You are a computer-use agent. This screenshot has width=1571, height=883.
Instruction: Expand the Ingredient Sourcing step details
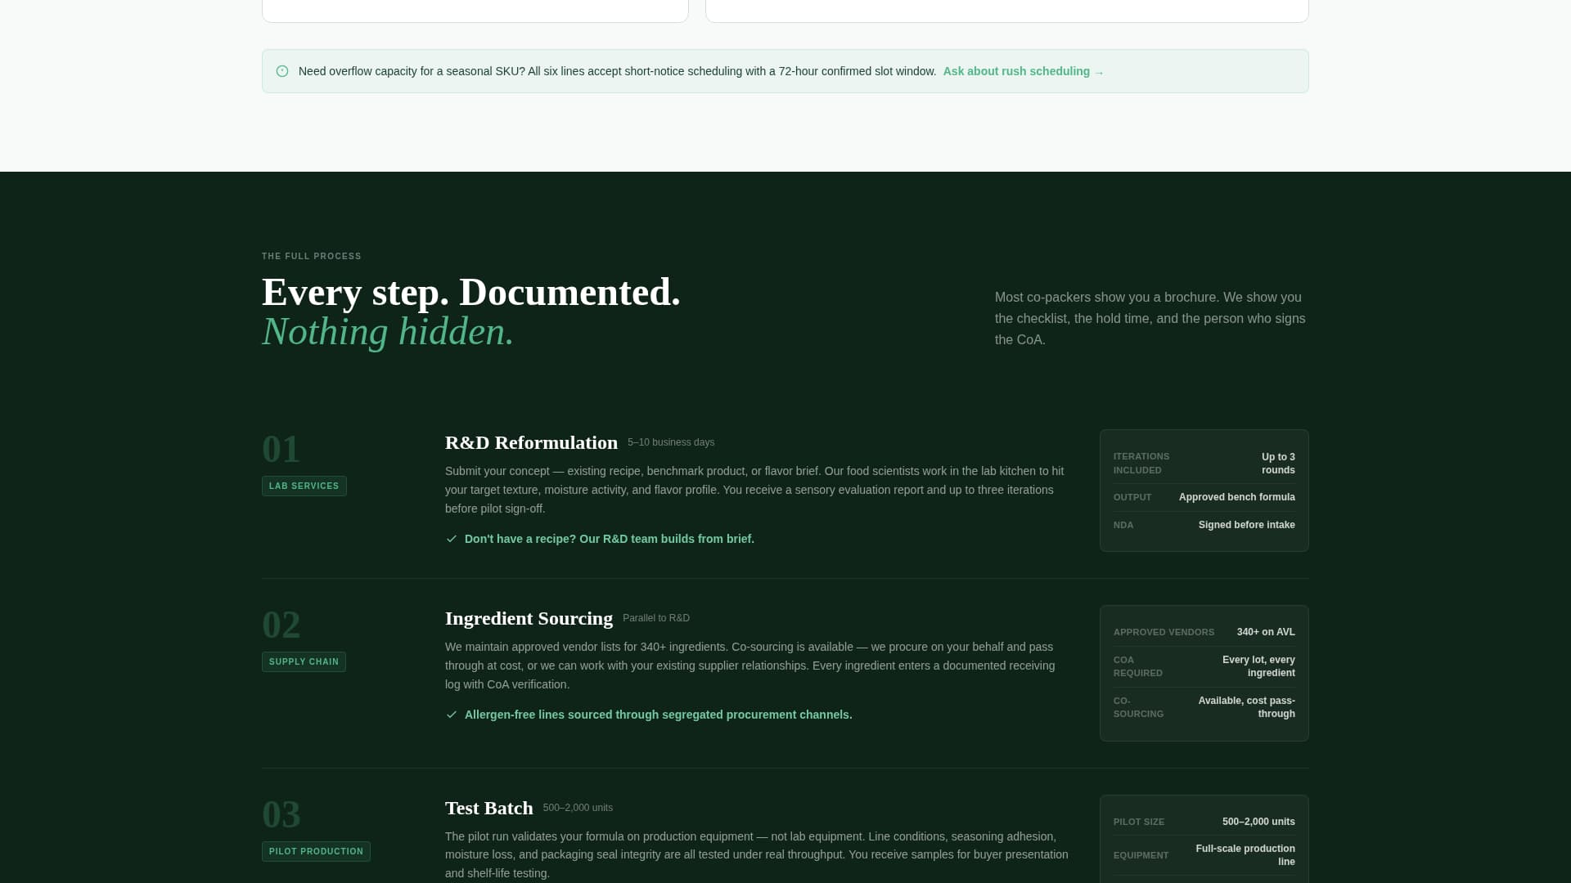(x=529, y=619)
